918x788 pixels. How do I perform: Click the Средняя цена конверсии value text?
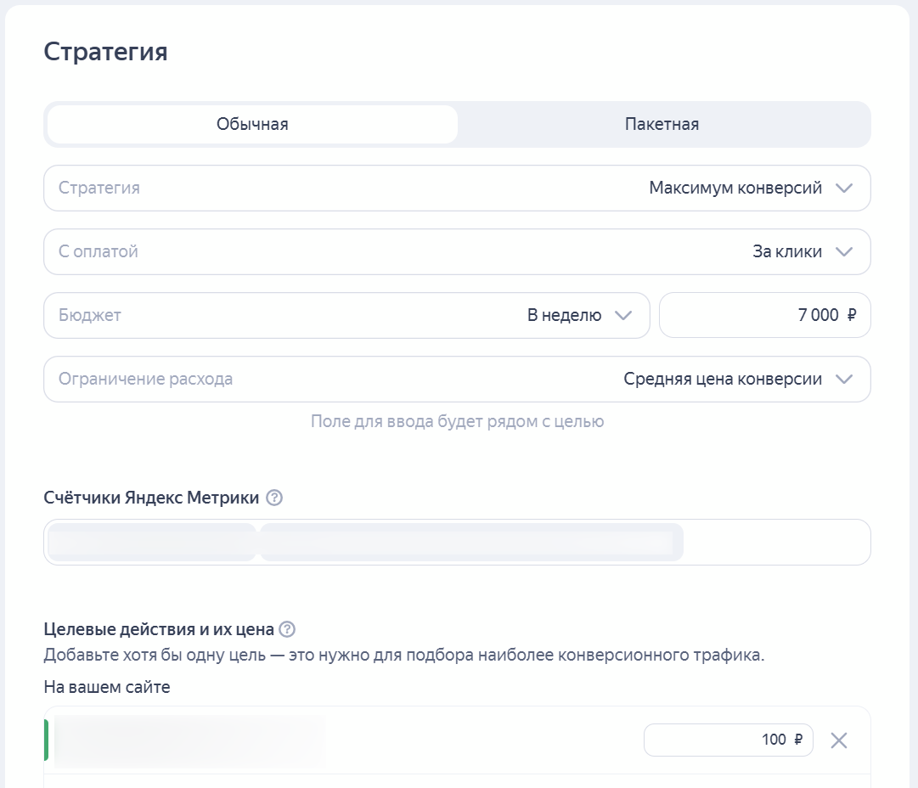[x=722, y=380]
